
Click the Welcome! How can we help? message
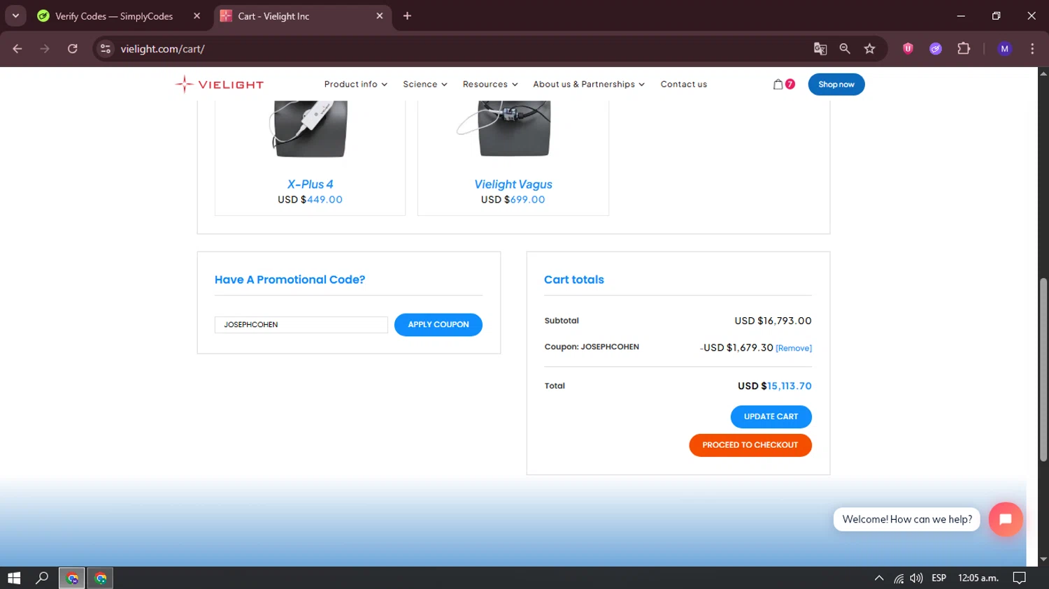(x=907, y=519)
